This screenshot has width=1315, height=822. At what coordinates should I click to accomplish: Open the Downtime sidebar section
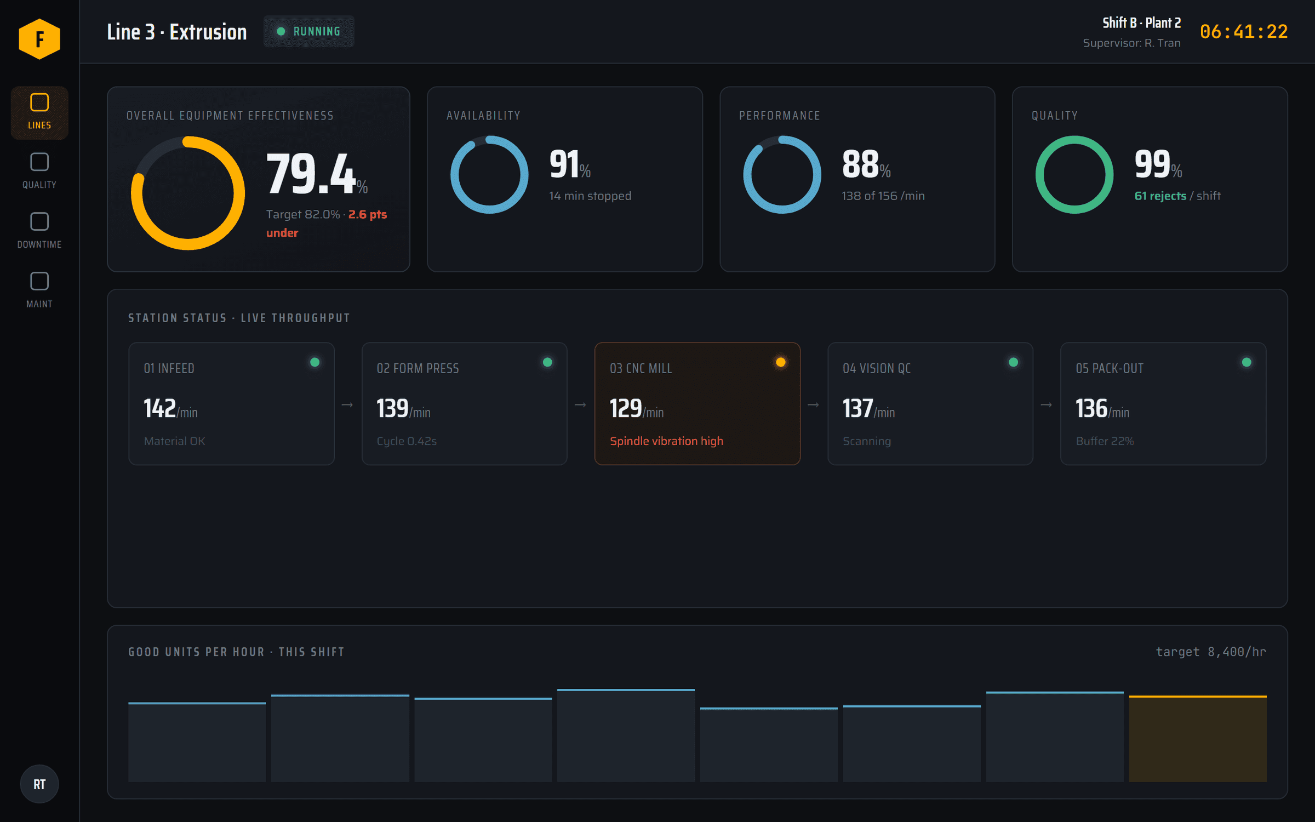point(39,231)
